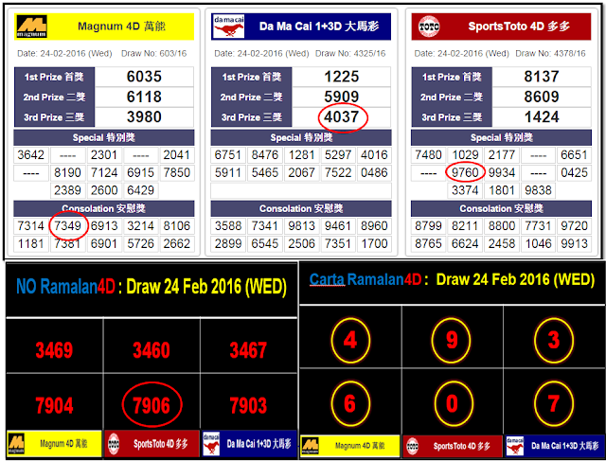Click SportsToto special number 9760
606x461 pixels.
(x=465, y=172)
